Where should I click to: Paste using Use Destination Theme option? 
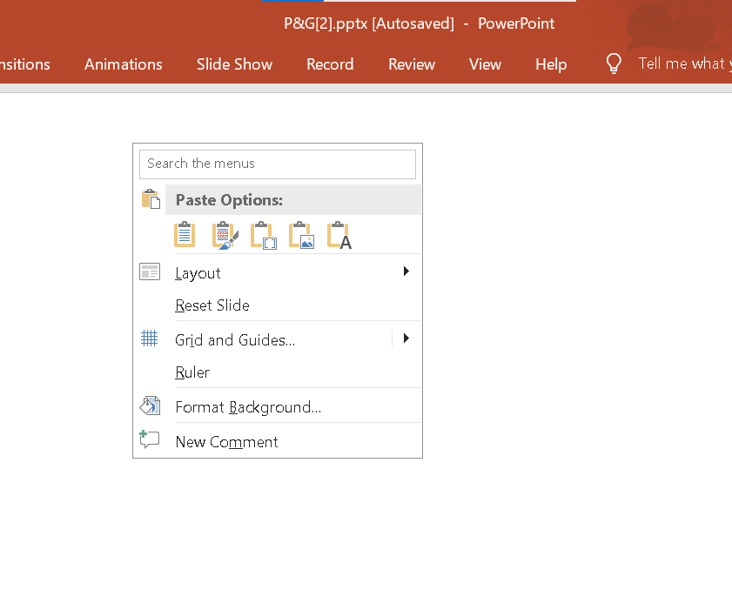[185, 235]
